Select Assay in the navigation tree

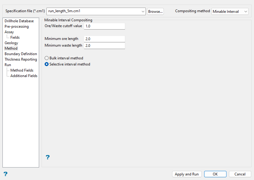(9, 32)
